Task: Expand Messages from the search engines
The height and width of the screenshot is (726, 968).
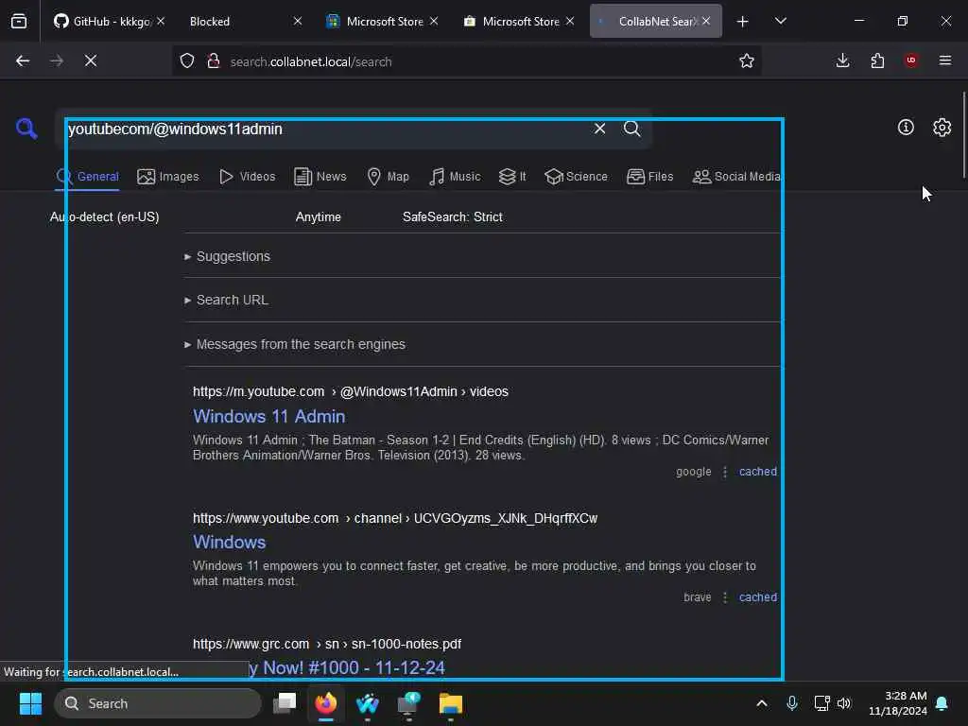Action: pos(295,344)
